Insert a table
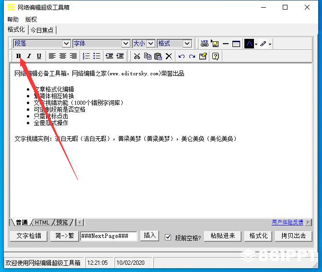Viewport: 322px width, 272px height. pos(236,44)
